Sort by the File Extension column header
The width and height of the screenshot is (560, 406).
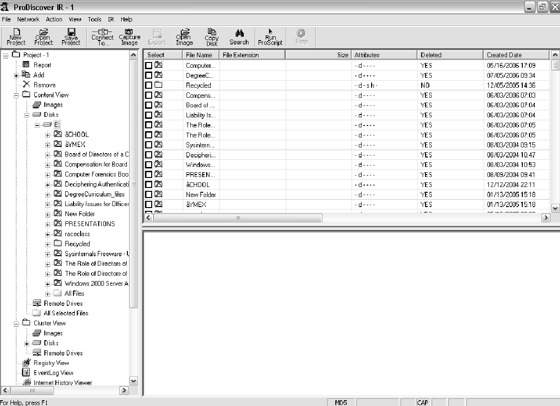pyautogui.click(x=252, y=55)
